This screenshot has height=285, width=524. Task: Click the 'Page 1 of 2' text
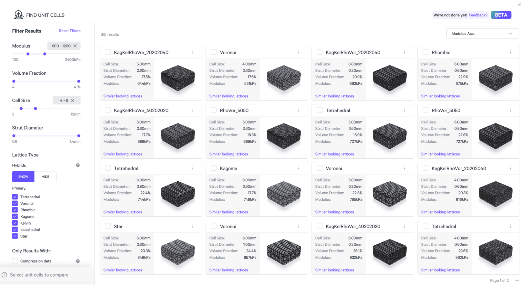(x=499, y=280)
